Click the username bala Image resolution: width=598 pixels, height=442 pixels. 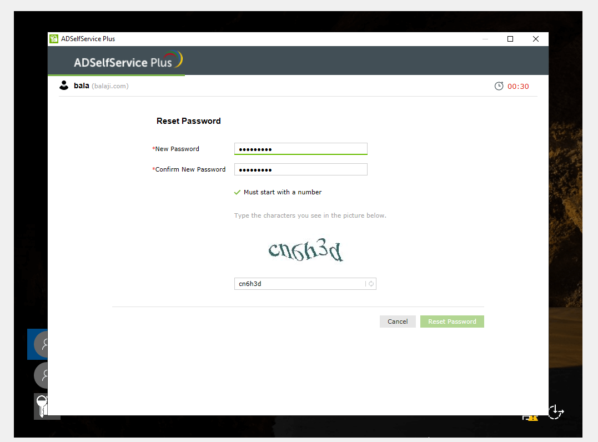pyautogui.click(x=81, y=86)
